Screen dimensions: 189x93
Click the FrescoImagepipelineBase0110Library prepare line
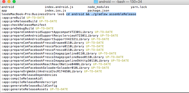(63, 57)
